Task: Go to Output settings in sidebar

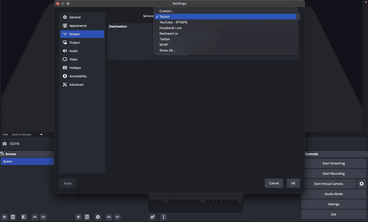Action: (82, 43)
